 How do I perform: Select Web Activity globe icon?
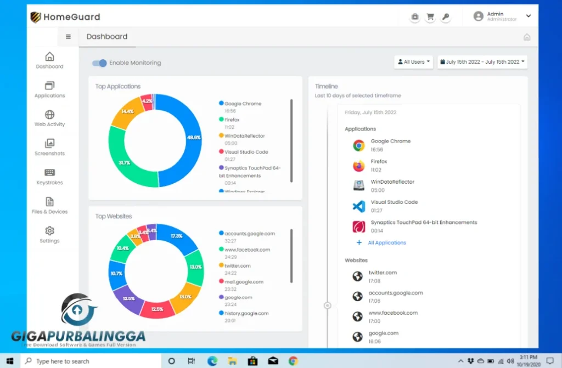(x=49, y=118)
